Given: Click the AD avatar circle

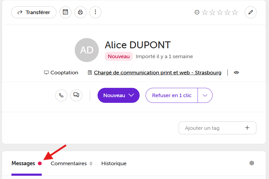Looking at the screenshot, I should (x=87, y=50).
